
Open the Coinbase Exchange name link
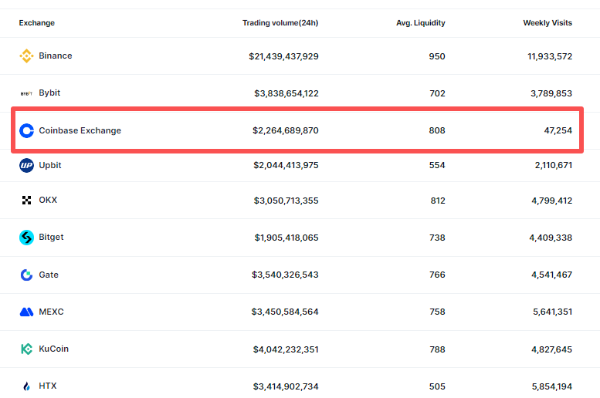click(80, 131)
